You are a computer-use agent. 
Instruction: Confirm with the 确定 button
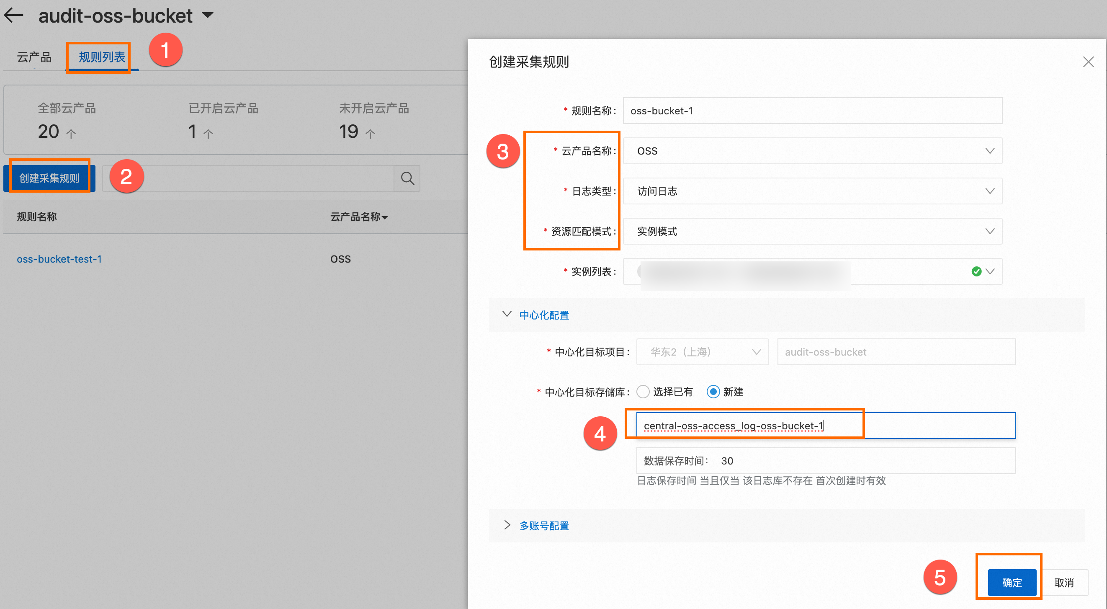coord(1012,583)
